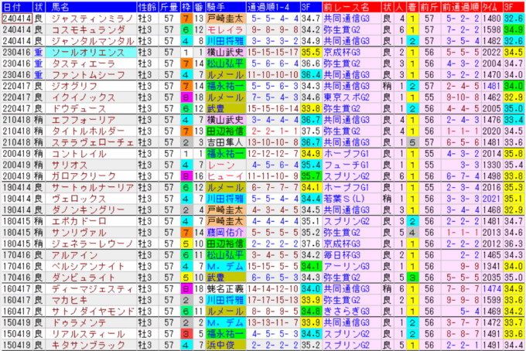Select horse name ダノンキングリー

tap(88, 210)
